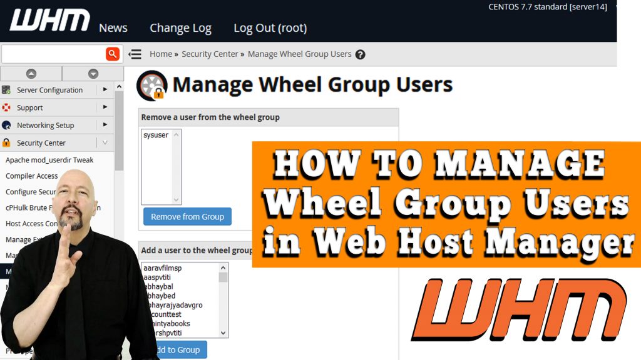This screenshot has height=360, width=641.
Task: Open the Change Log menu item
Action: [180, 28]
